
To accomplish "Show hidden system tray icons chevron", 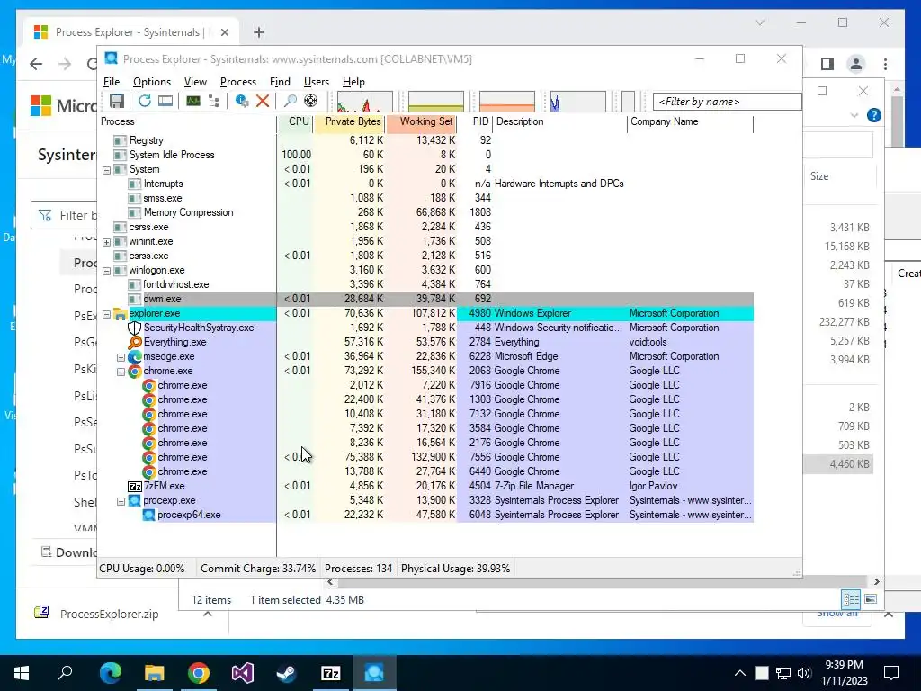I will pyautogui.click(x=739, y=673).
